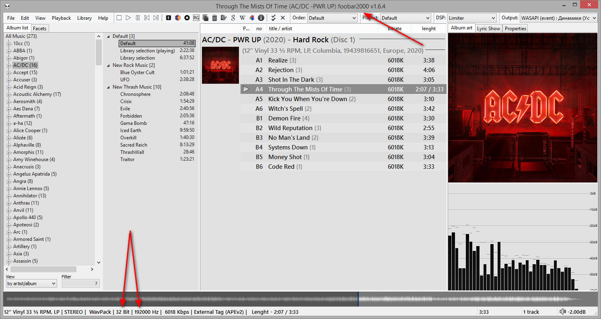Viewport: 601px width, 319px height.
Task: Expand the AC/DC artist node
Action: click(9, 65)
